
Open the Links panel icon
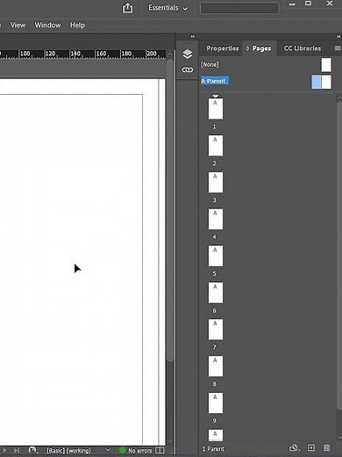[188, 69]
